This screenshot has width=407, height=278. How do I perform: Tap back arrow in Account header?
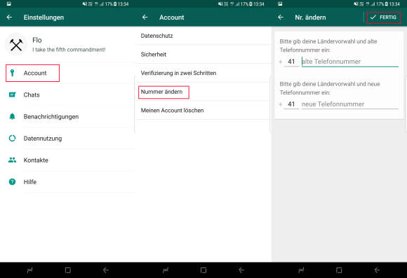coord(145,18)
